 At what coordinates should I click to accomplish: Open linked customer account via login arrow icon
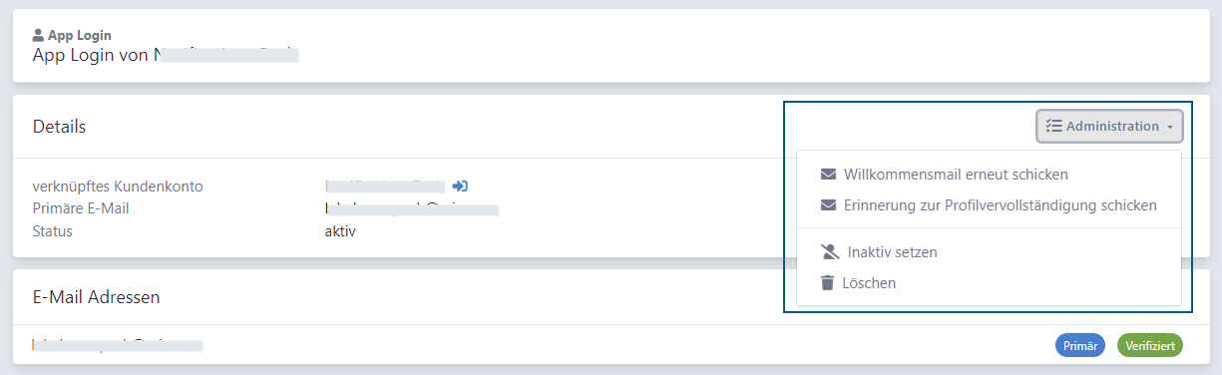pos(460,186)
